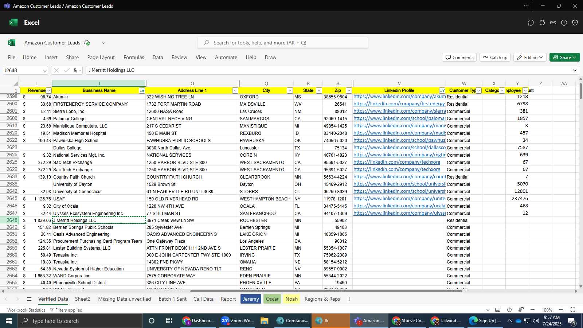Click the Catch up button

(495, 57)
